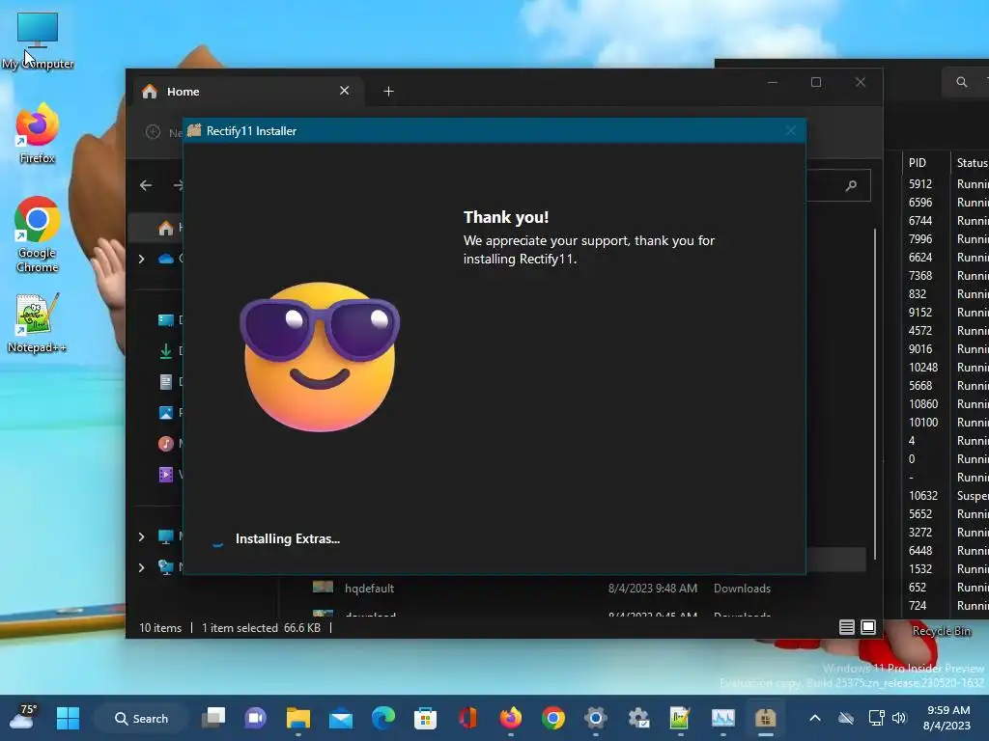This screenshot has width=989, height=741.
Task: Open the Chat app from the taskbar
Action: 255,718
